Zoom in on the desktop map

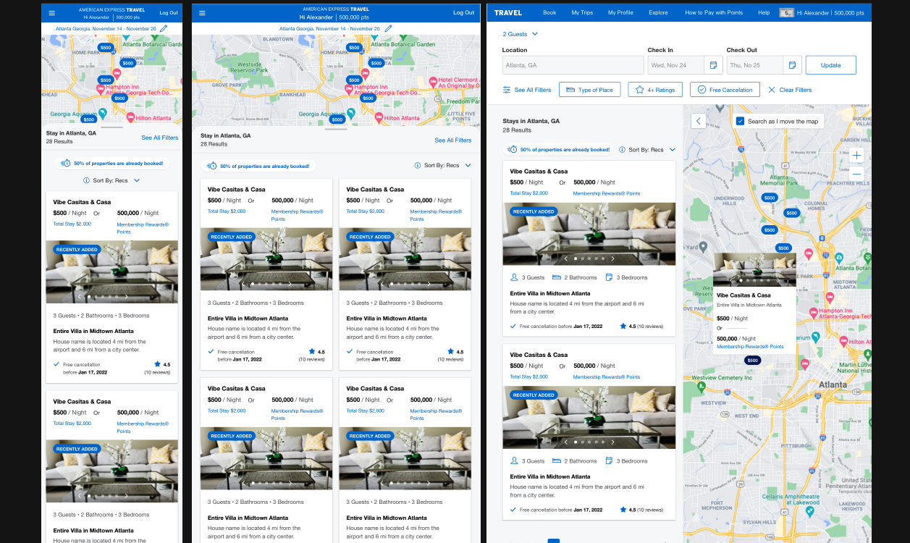point(857,156)
